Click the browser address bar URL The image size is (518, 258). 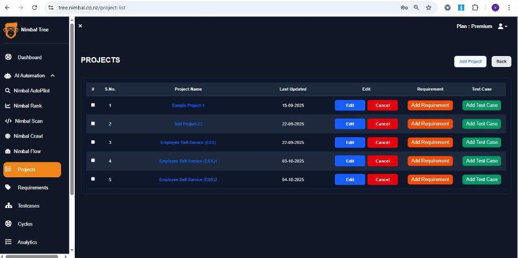(92, 8)
